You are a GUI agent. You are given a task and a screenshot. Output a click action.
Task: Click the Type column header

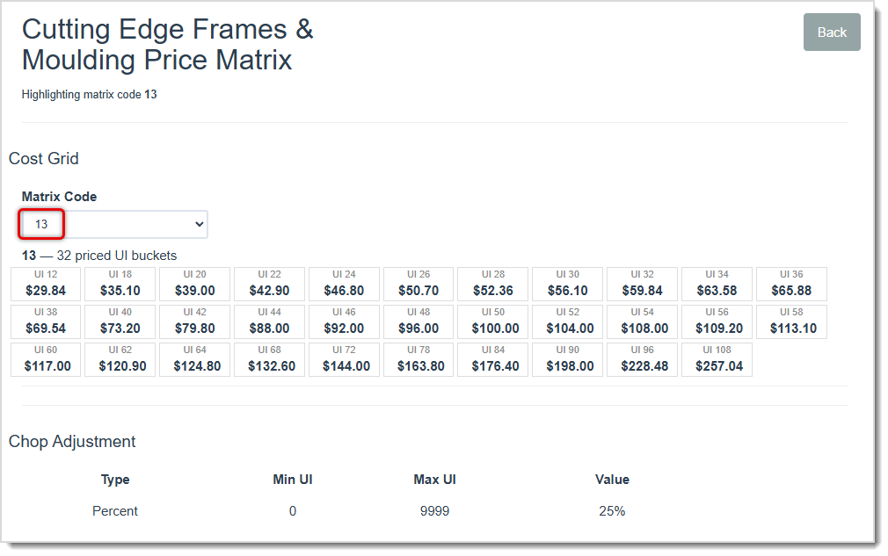pyautogui.click(x=115, y=480)
